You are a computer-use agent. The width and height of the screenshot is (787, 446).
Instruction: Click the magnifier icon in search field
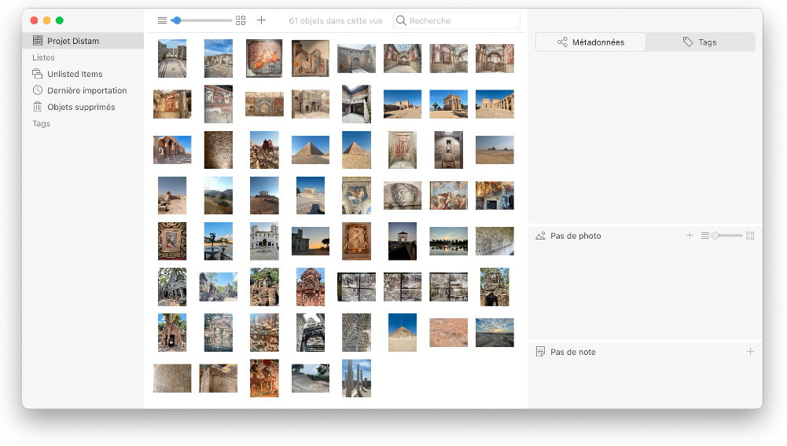(x=402, y=20)
